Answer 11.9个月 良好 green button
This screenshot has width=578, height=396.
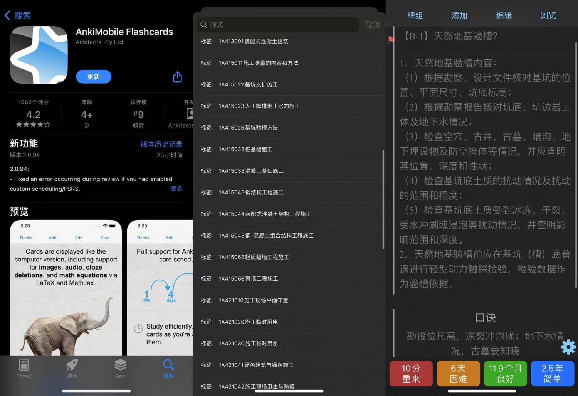pos(505,374)
